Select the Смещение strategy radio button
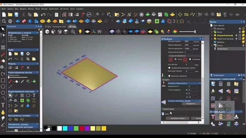This screenshot has width=246, height=138. (x=190, y=59)
